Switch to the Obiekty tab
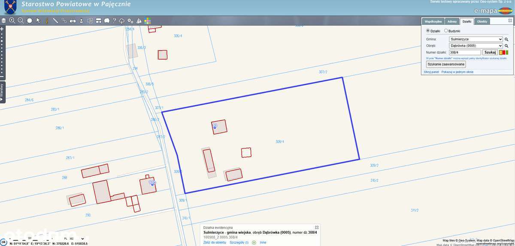 (x=482, y=21)
